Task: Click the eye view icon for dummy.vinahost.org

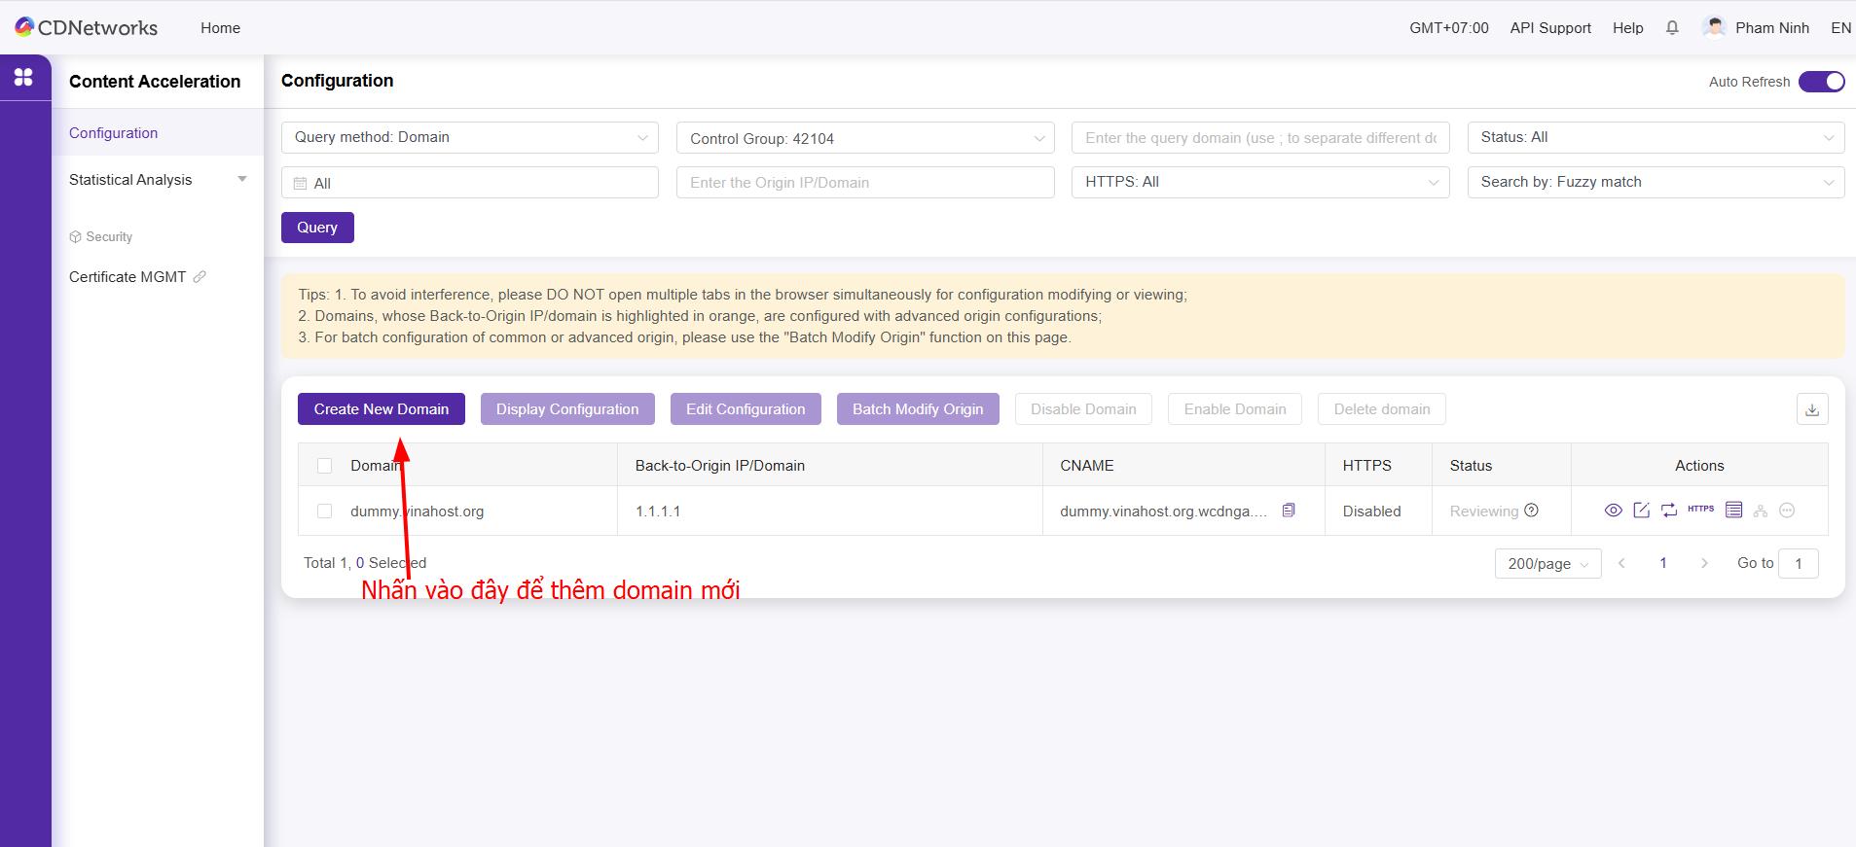Action: [x=1613, y=511]
